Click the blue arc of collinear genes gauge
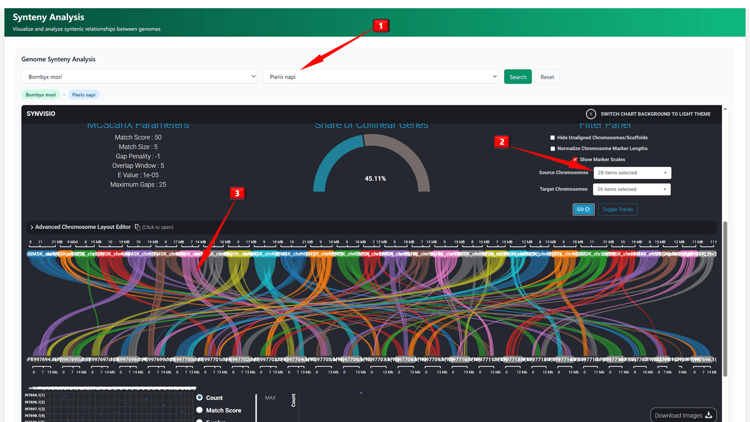 point(331,158)
